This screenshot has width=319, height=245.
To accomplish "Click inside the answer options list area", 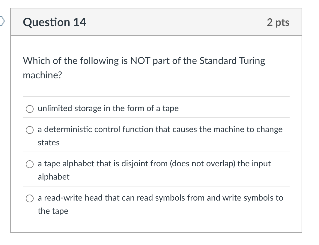I will click(156, 156).
